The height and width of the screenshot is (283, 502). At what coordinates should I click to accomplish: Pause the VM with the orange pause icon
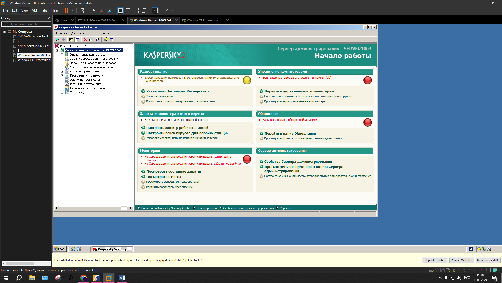tap(67, 10)
